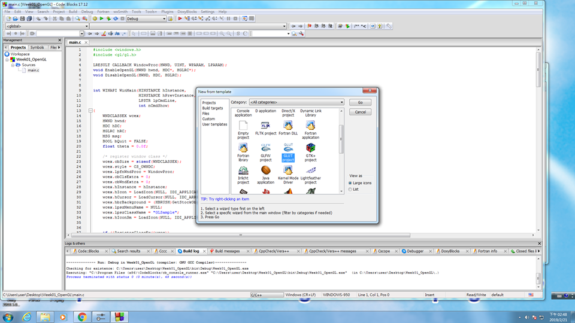Open Google Chrome from the taskbar
575x323 pixels.
(82, 317)
